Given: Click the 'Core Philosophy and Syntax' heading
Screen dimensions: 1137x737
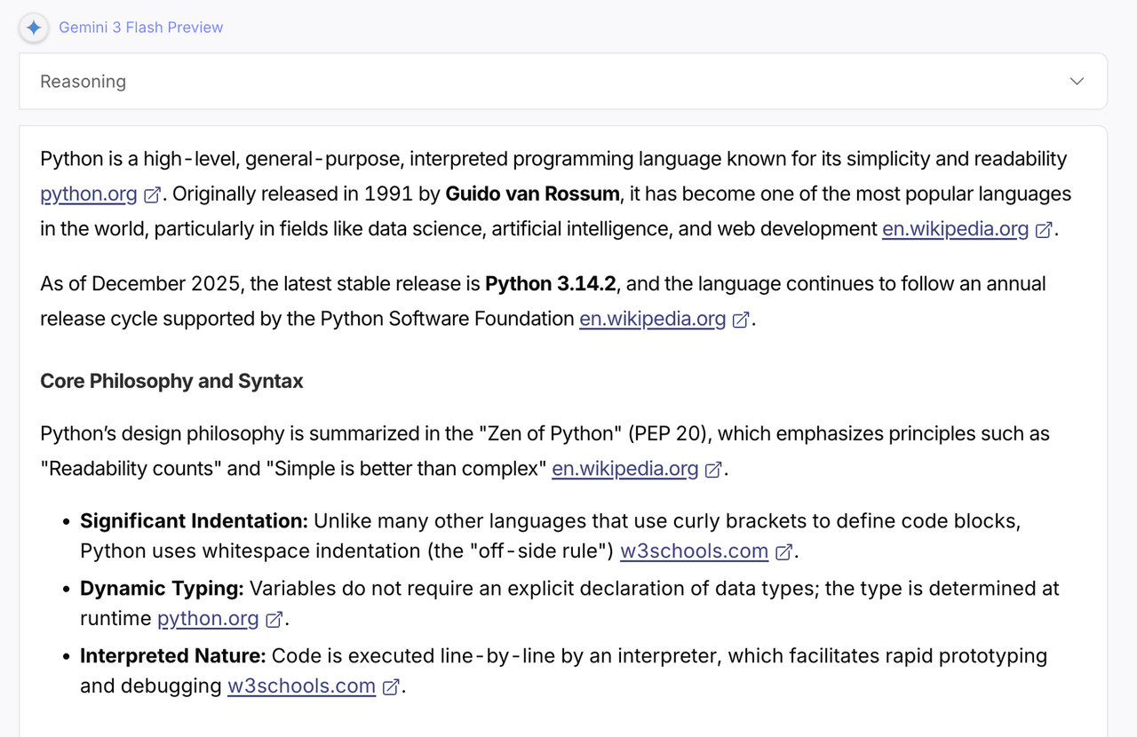Looking at the screenshot, I should tap(171, 381).
